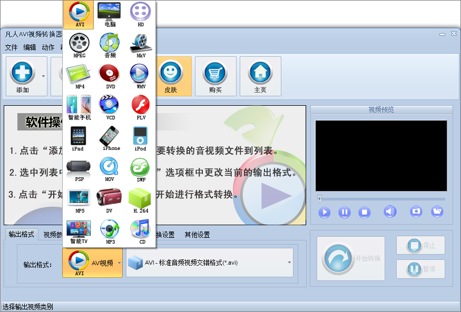461x312 pixels.
Task: Choose the 电脑 computer format icon
Action: 110,14
